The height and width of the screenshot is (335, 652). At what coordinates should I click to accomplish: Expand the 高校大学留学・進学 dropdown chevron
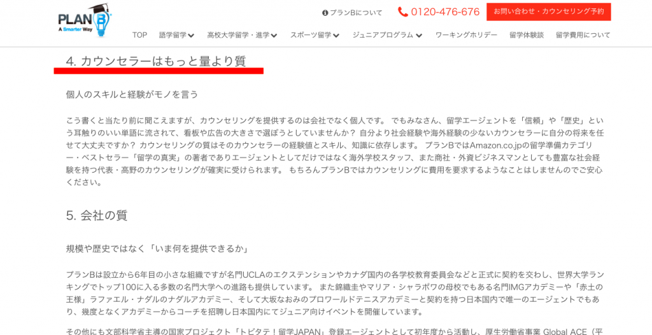pos(274,36)
